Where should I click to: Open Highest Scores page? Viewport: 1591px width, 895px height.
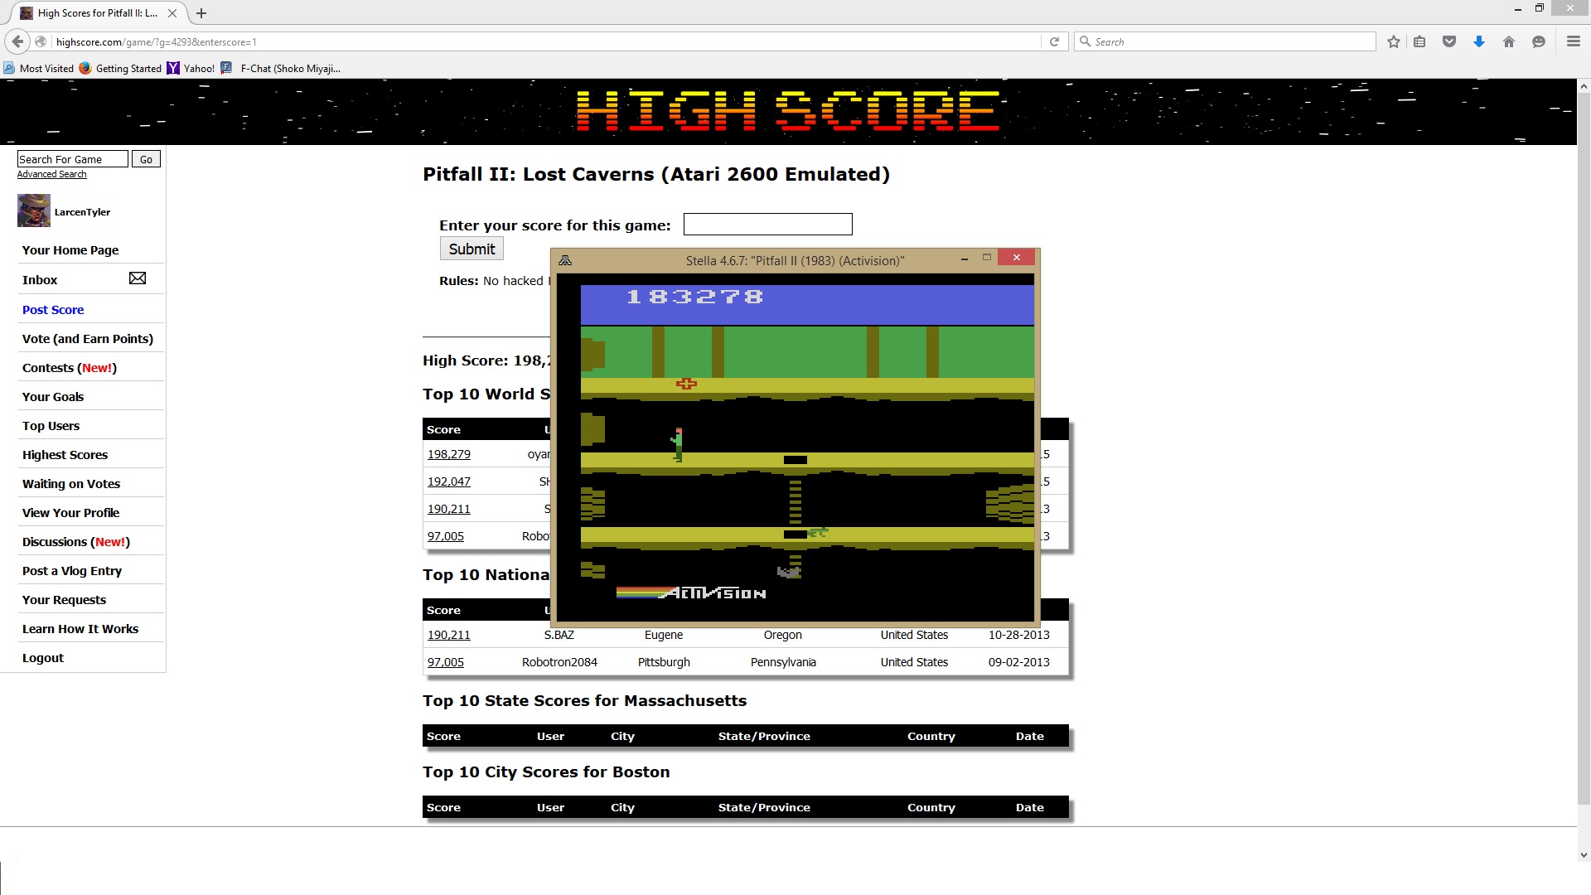click(65, 455)
